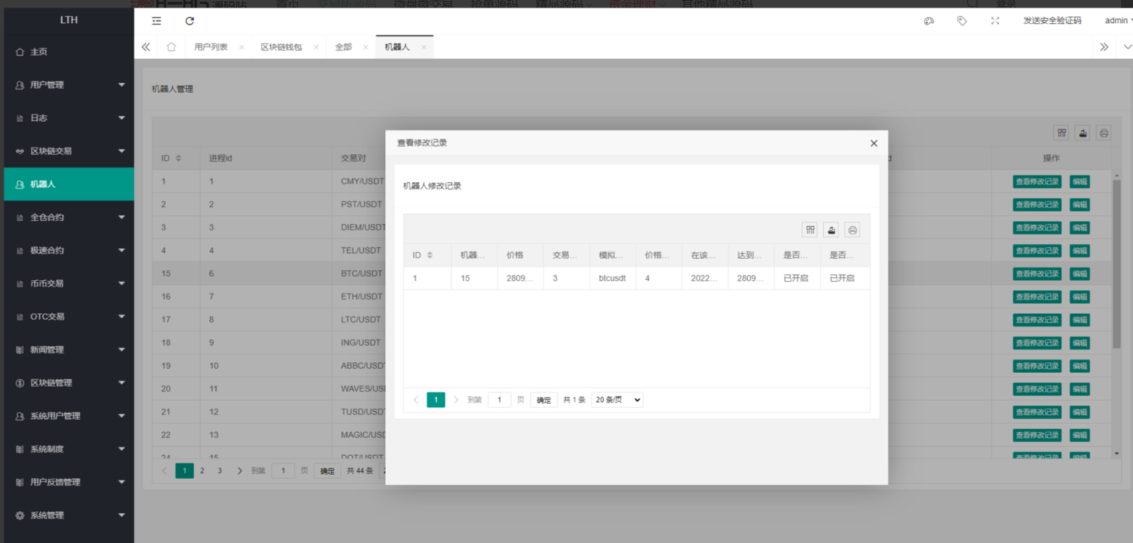Click the print icon in modal toolbar
This screenshot has width=1133, height=543.
(852, 230)
